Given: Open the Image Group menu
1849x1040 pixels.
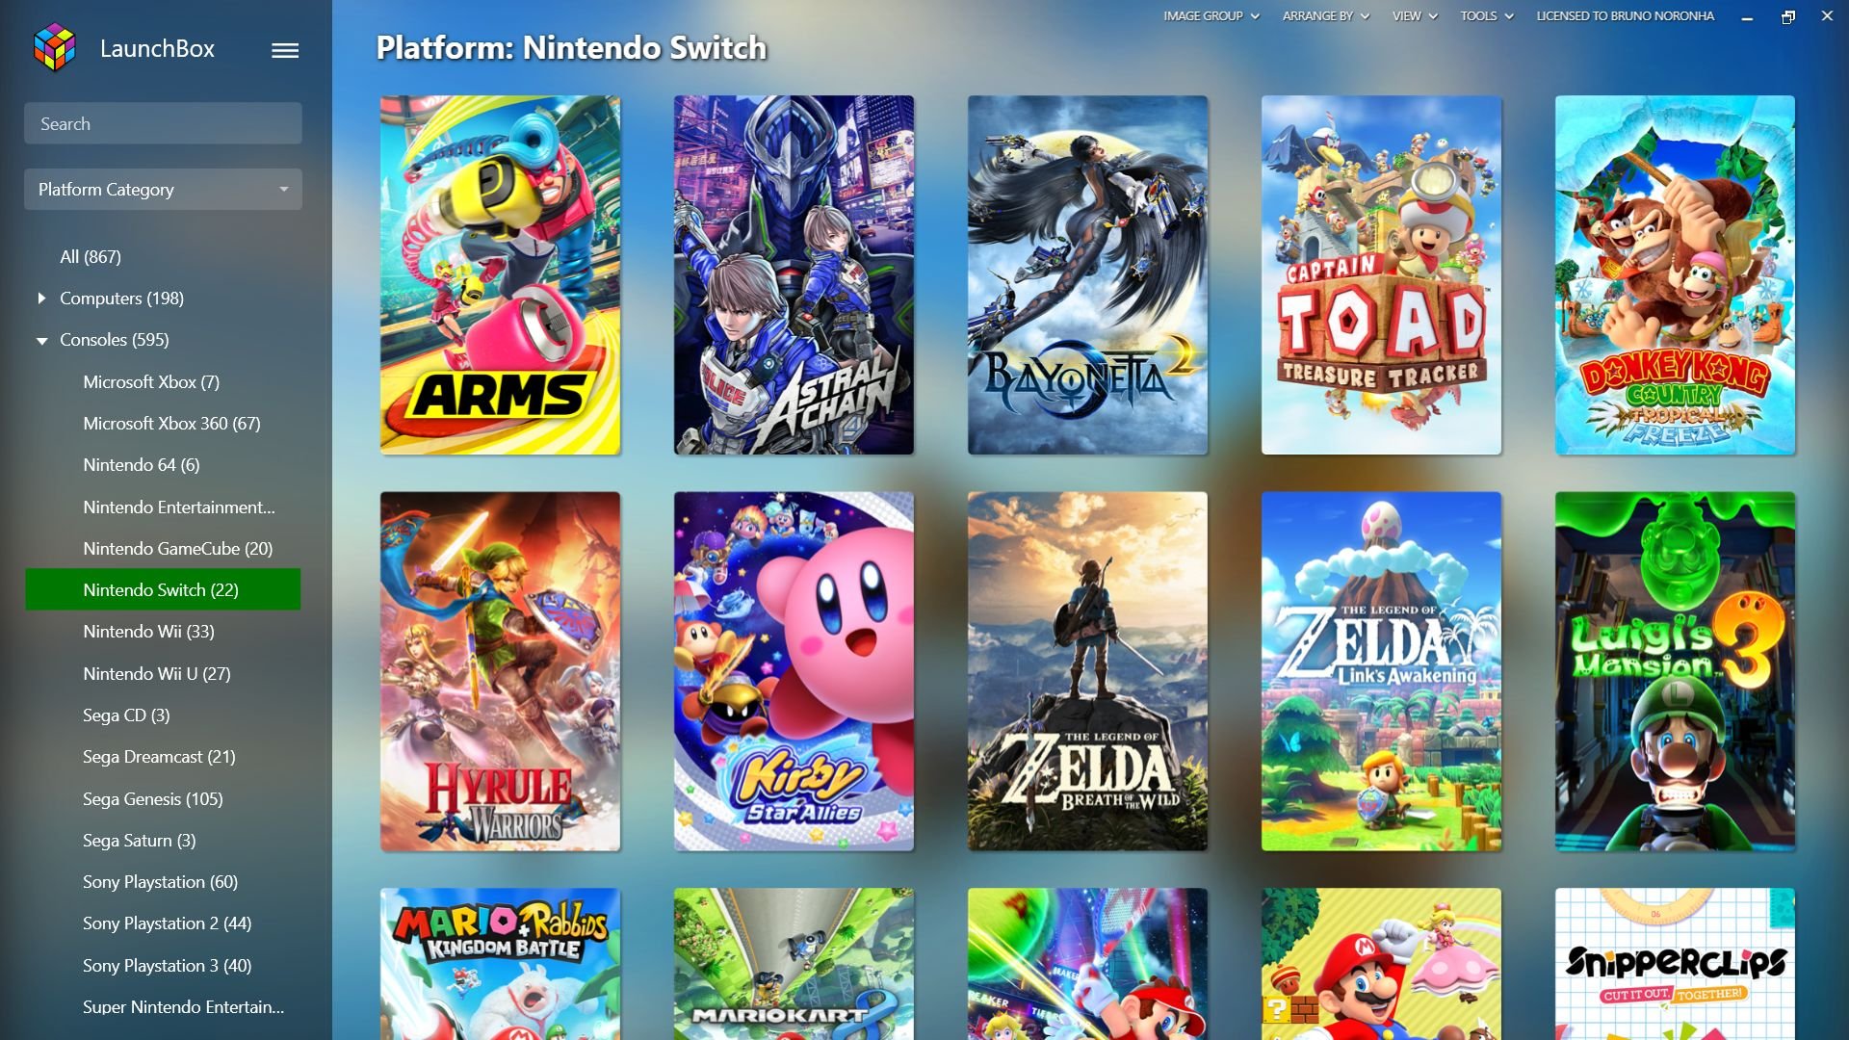Looking at the screenshot, I should (1211, 16).
